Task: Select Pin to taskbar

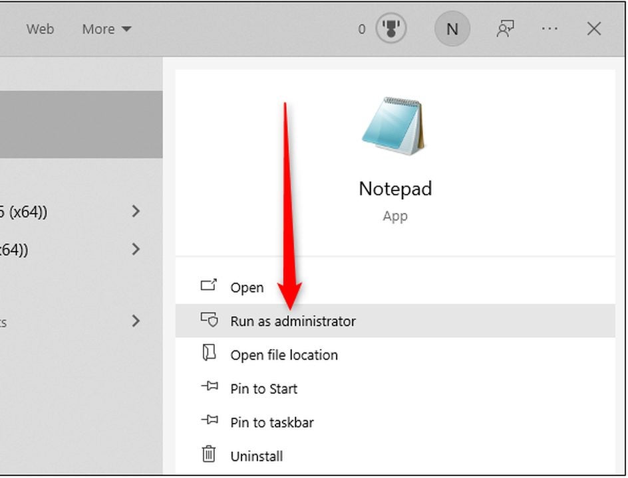Action: [395, 422]
